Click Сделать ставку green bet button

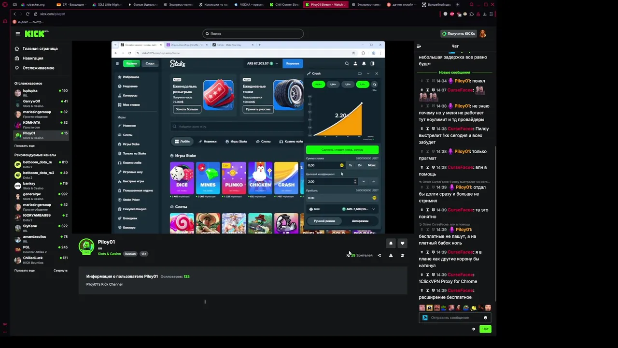click(342, 150)
